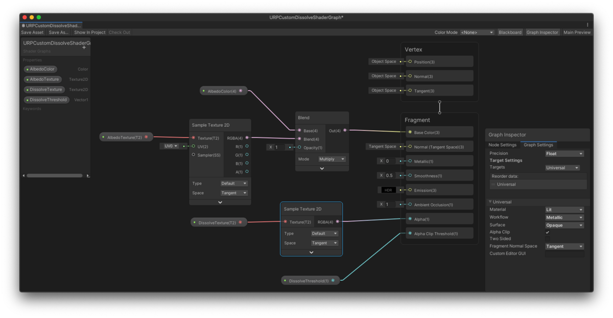Click Fragment Smoothness(1) port
The image size is (613, 318).
(x=410, y=175)
